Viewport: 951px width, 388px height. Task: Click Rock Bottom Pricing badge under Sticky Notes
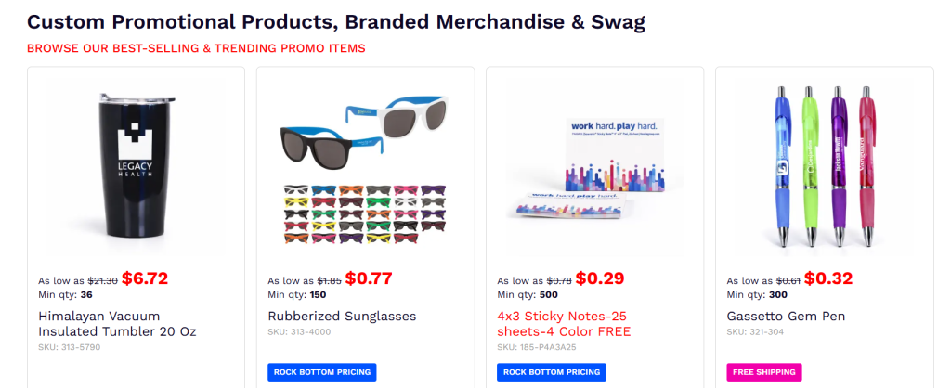(x=551, y=372)
